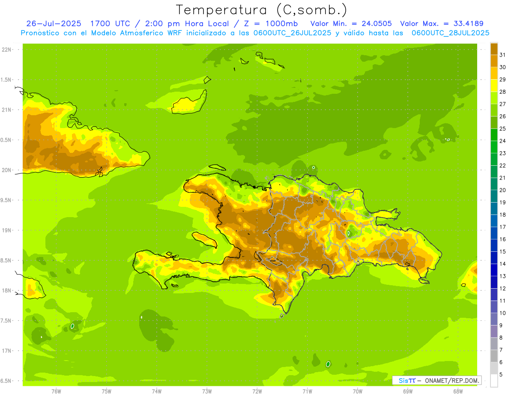Click the gold legend band between 29 and 30
The width and height of the screenshot is (514, 397).
(494, 73)
